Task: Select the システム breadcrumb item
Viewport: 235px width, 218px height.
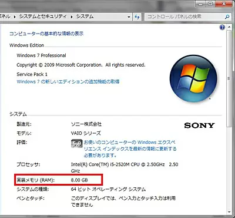Action: pos(85,16)
